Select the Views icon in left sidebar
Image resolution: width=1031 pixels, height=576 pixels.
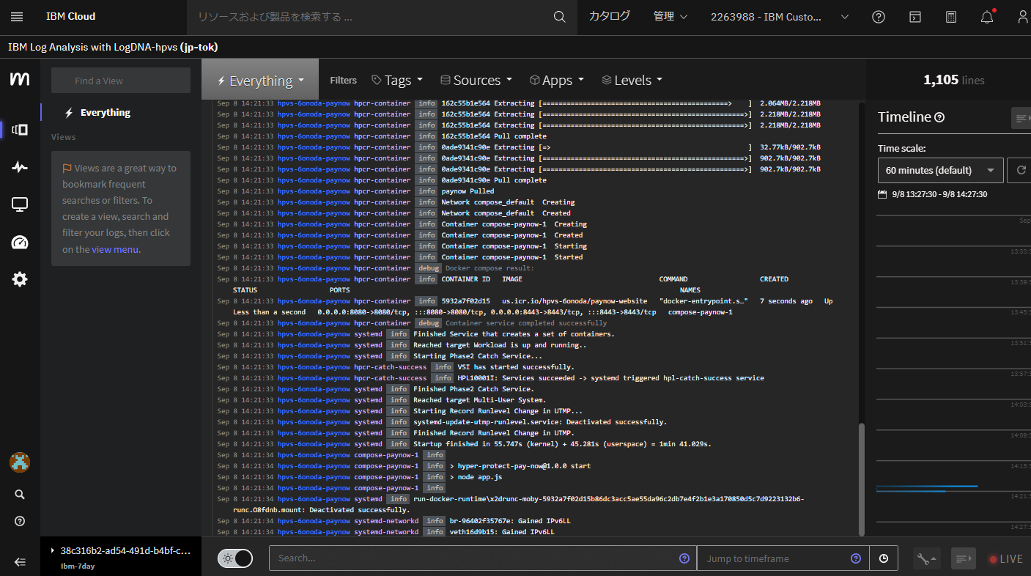point(20,130)
